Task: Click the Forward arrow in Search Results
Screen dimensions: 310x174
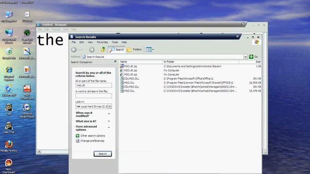Action: click(92, 49)
